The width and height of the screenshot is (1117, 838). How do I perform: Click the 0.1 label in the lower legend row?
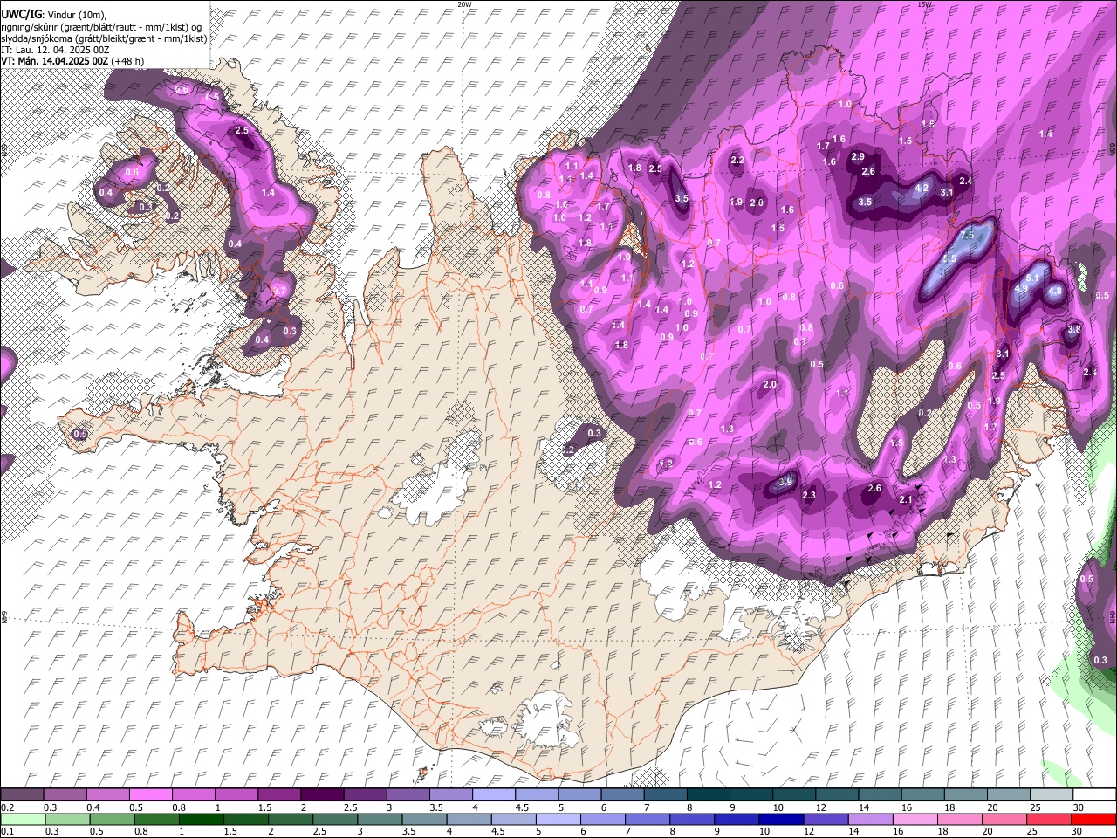(7, 831)
